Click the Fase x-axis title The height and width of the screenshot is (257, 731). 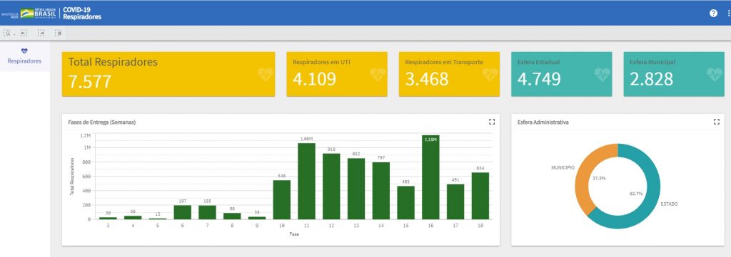coord(294,234)
